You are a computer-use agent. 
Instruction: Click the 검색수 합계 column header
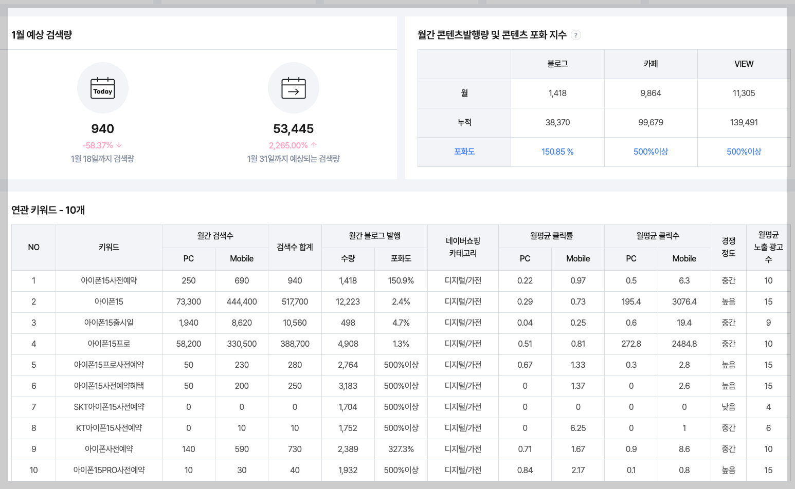coord(295,247)
